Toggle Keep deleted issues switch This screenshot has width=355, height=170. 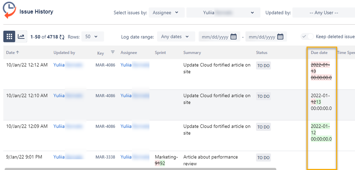(307, 36)
